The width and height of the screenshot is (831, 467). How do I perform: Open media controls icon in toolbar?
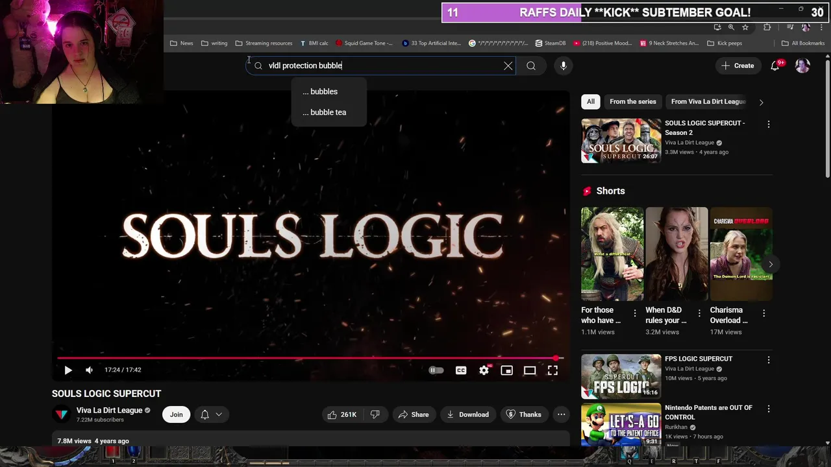[790, 27]
